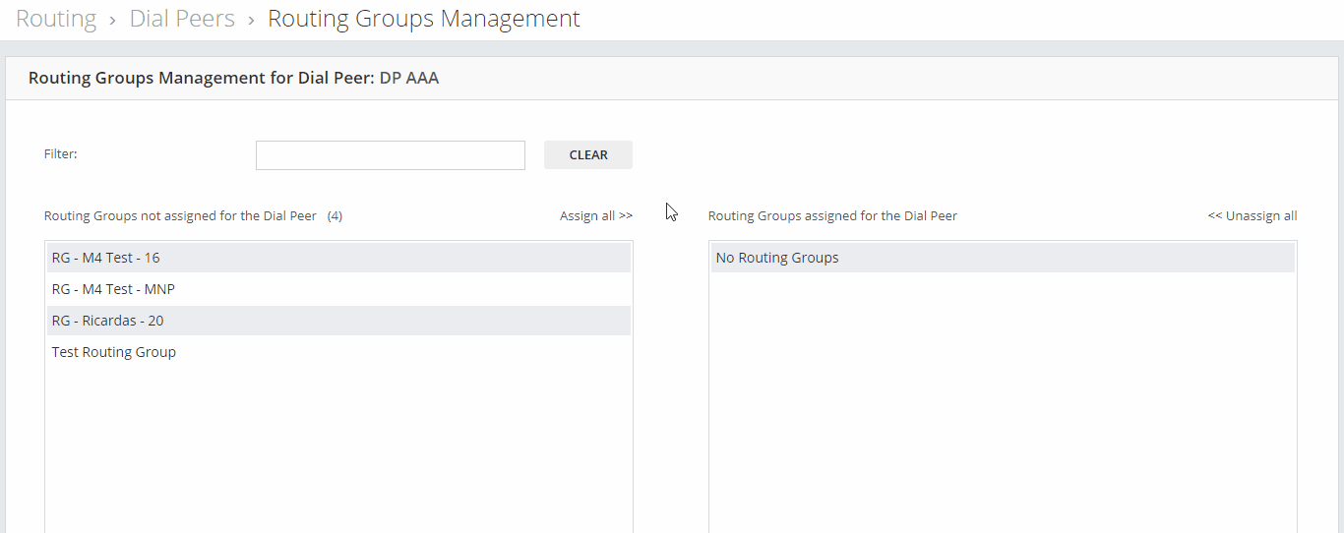Click the unassigned groups count (4)
The width and height of the screenshot is (1344, 533).
335,216
